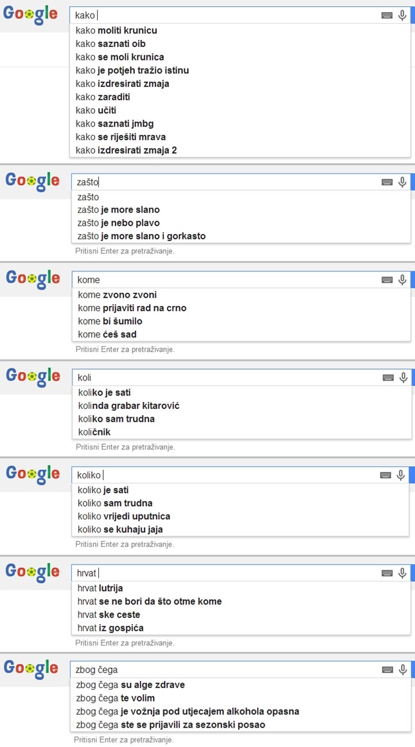
Task: Open the keyboard icon in the 'hrvat' search bar
Action: tap(386, 572)
